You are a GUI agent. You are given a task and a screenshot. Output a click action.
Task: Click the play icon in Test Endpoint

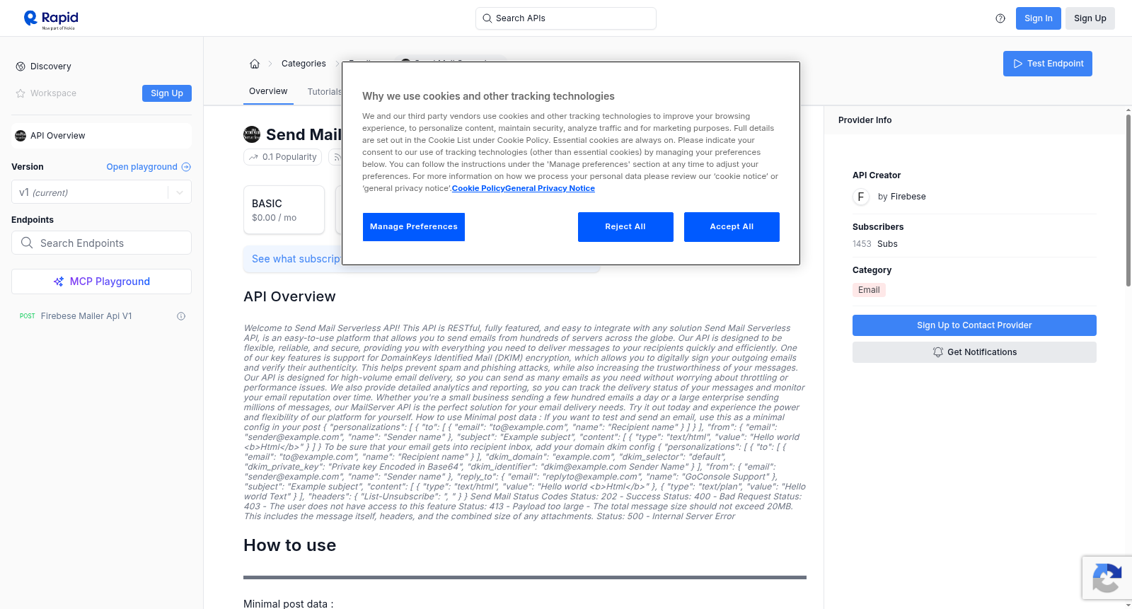tap(1018, 64)
